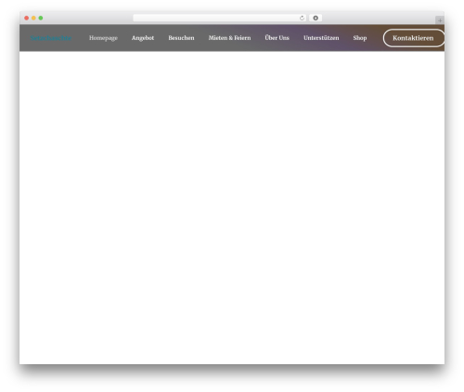Click the round icon beside the address bar
Screen dimensions: 464x392
[316, 18]
